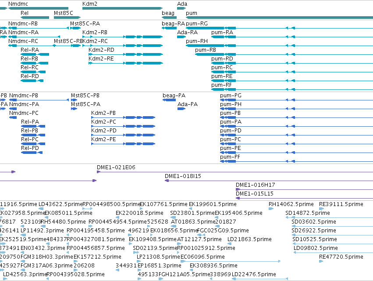The height and width of the screenshot is (281, 373).
Task: Click EST LP11492.3prime label
Action: click(42, 230)
